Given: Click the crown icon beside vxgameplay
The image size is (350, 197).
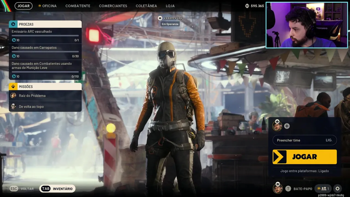Looking at the screenshot, I should point(160,18).
